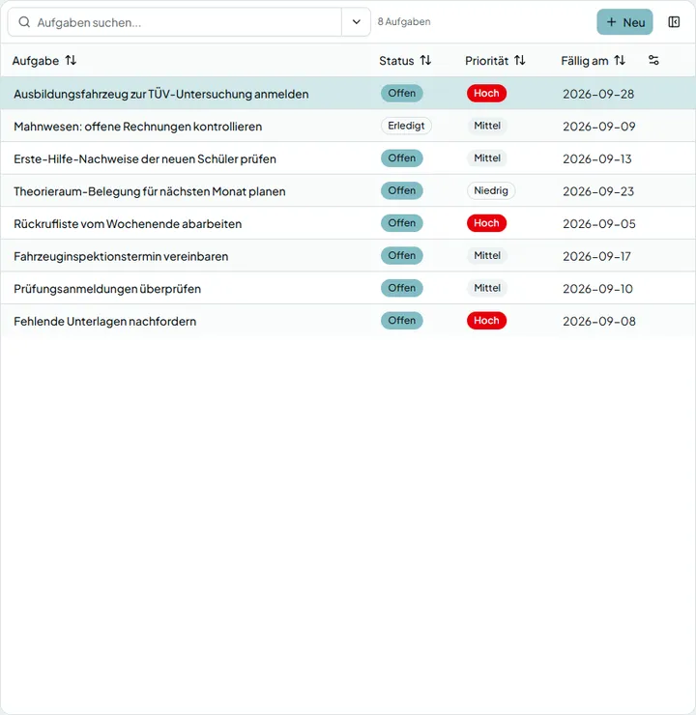The height and width of the screenshot is (715, 696).
Task: Click due date 2026-09-08
Action: click(x=599, y=321)
